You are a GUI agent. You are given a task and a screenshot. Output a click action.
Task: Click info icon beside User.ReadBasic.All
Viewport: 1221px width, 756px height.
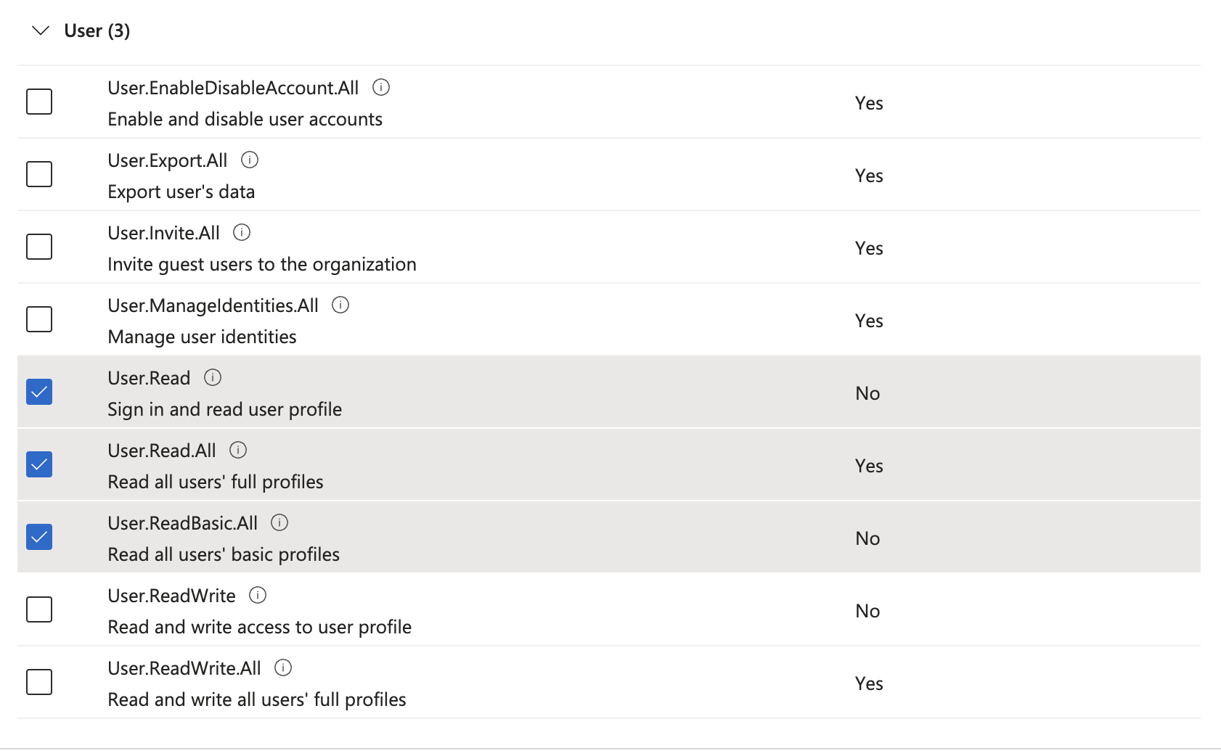coord(279,522)
